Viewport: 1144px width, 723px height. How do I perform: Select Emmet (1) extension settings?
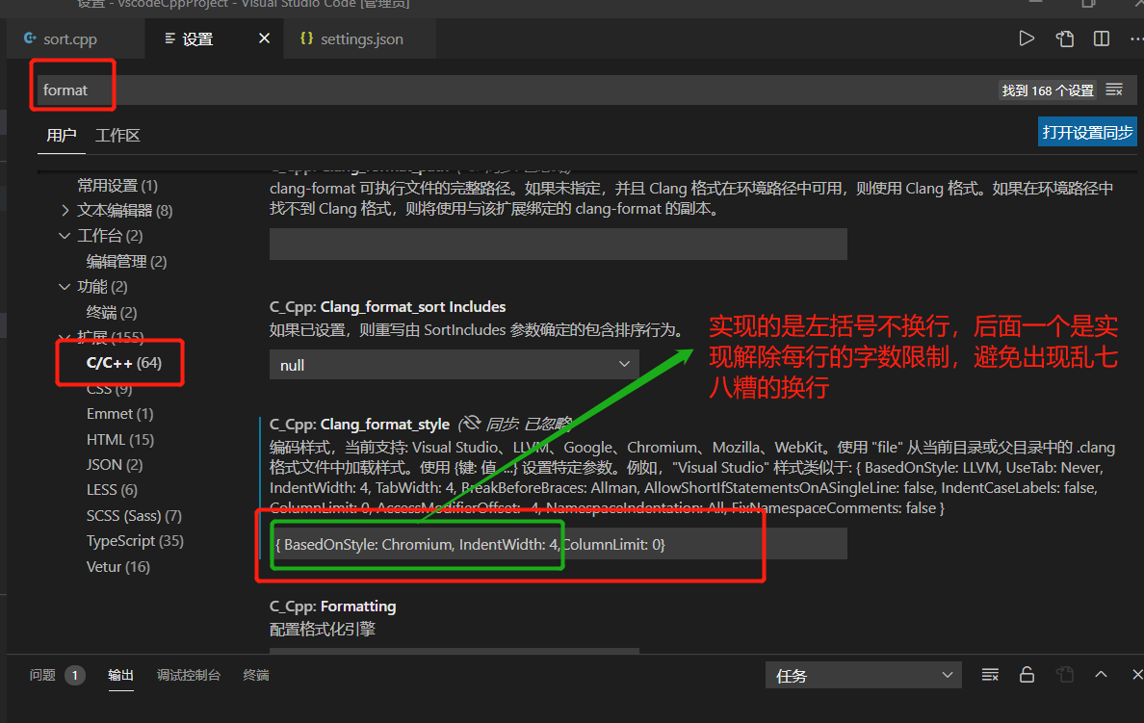tap(119, 414)
